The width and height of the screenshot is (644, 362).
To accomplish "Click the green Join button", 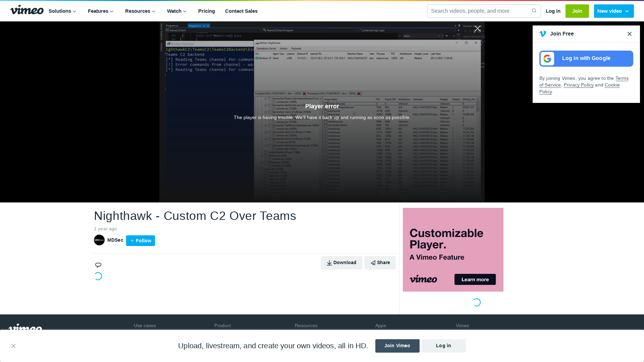I will coord(577,11).
